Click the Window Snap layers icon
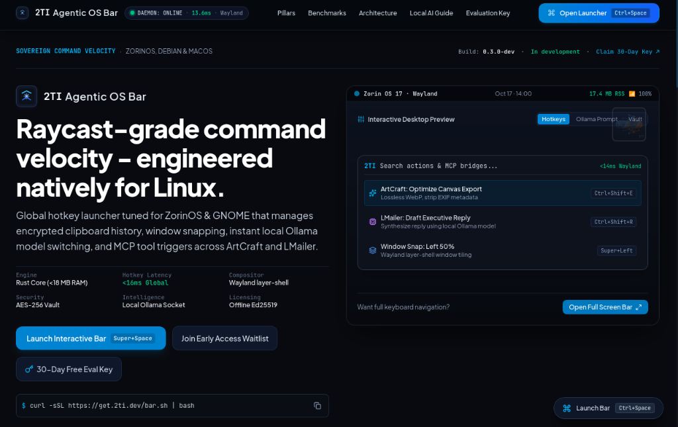Image resolution: width=678 pixels, height=427 pixels. tap(372, 250)
